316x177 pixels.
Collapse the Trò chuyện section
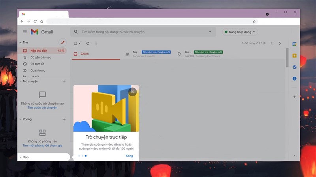click(20, 81)
